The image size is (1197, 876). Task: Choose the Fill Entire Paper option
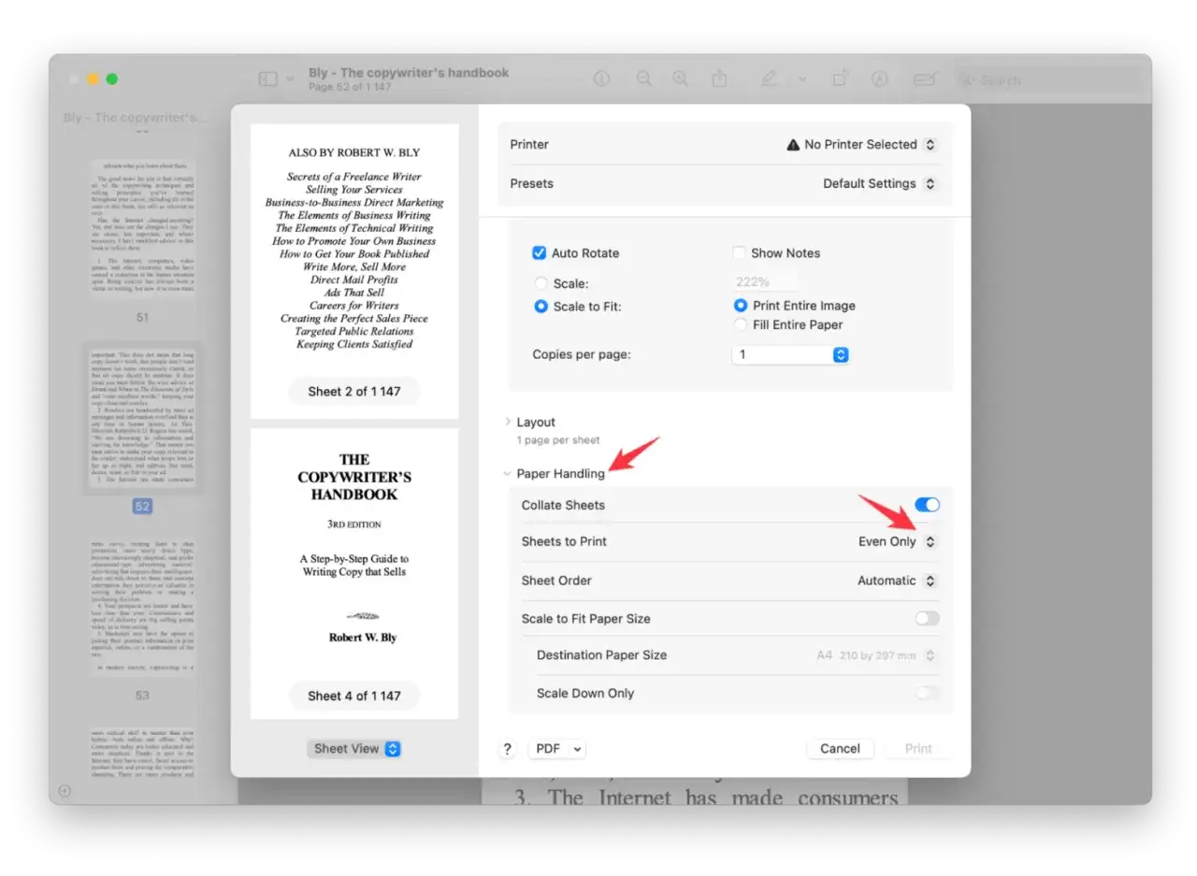(741, 324)
